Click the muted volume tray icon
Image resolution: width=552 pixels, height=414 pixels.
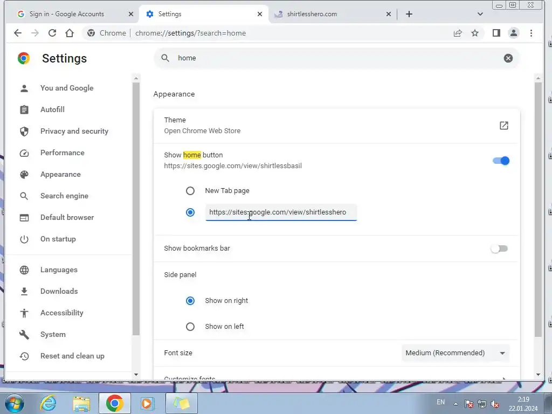[x=495, y=404]
